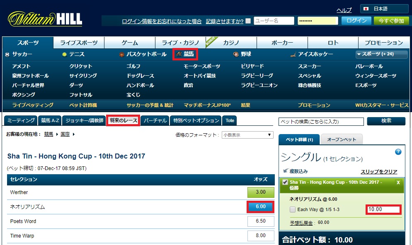Open ライブベッティング link
Viewport: 412px width, 245px height.
coord(33,105)
